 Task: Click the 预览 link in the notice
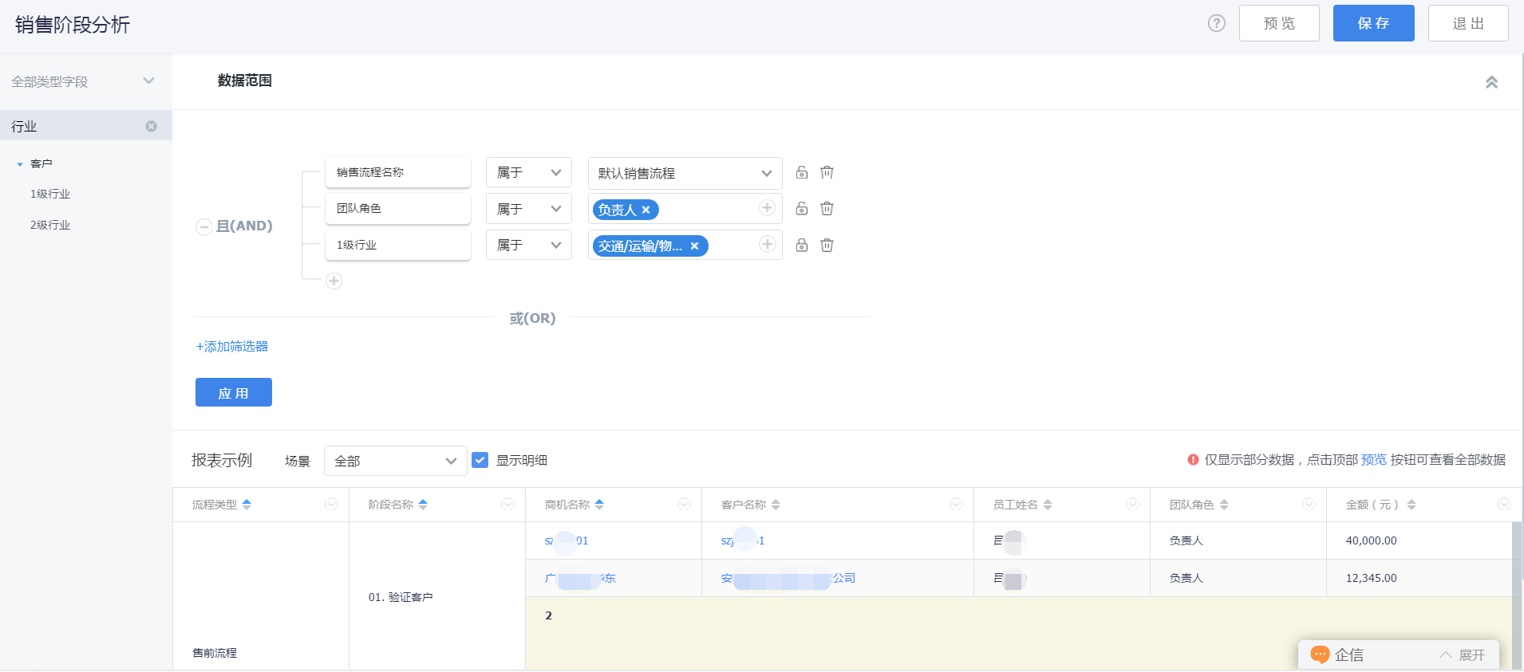point(1374,459)
